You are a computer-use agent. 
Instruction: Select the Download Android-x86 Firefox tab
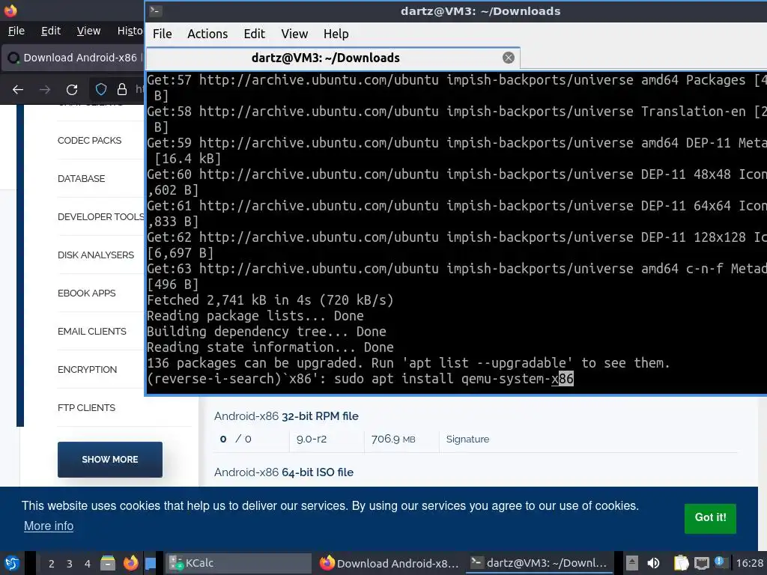[x=73, y=58]
